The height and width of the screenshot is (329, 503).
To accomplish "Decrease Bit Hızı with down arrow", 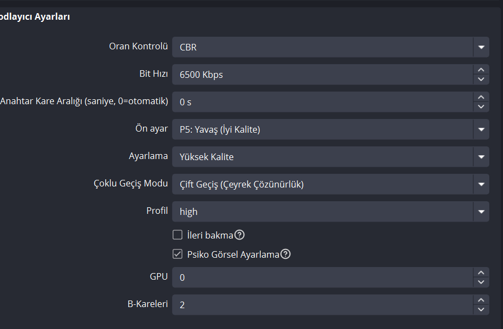I will pos(481,80).
